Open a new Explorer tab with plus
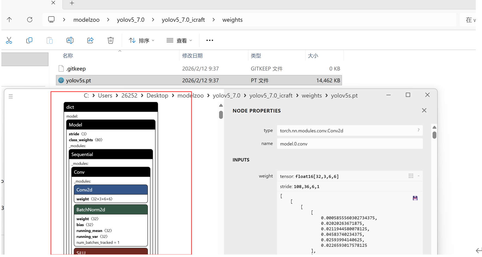The image size is (482, 257). (x=72, y=3)
